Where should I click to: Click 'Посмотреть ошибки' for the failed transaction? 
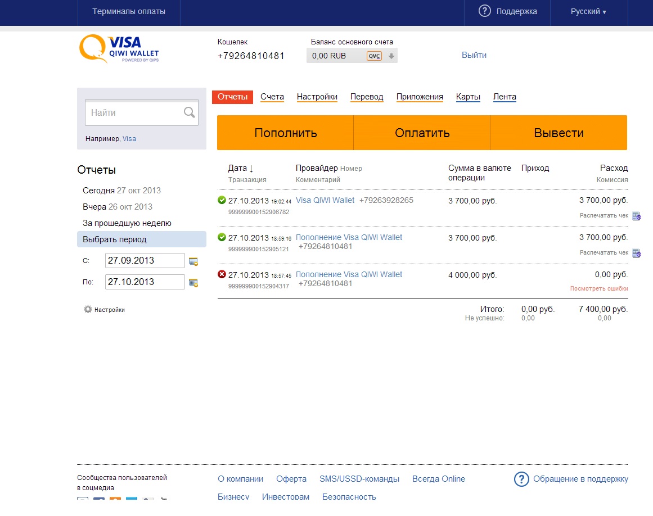(598, 288)
